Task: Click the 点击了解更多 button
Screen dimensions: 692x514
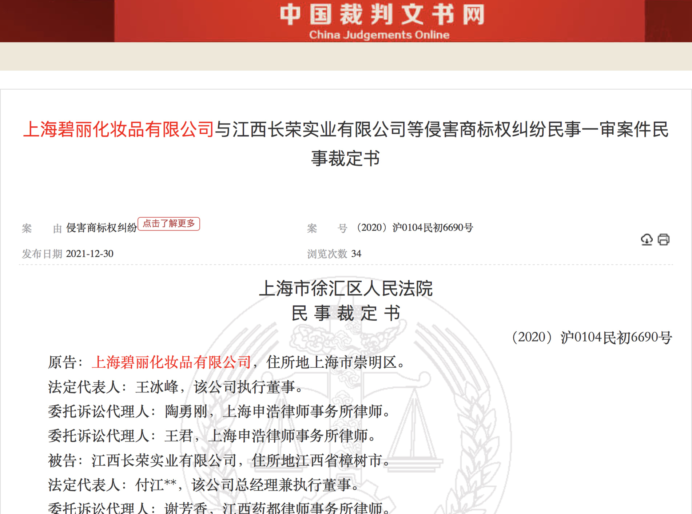Action: pyautogui.click(x=169, y=224)
